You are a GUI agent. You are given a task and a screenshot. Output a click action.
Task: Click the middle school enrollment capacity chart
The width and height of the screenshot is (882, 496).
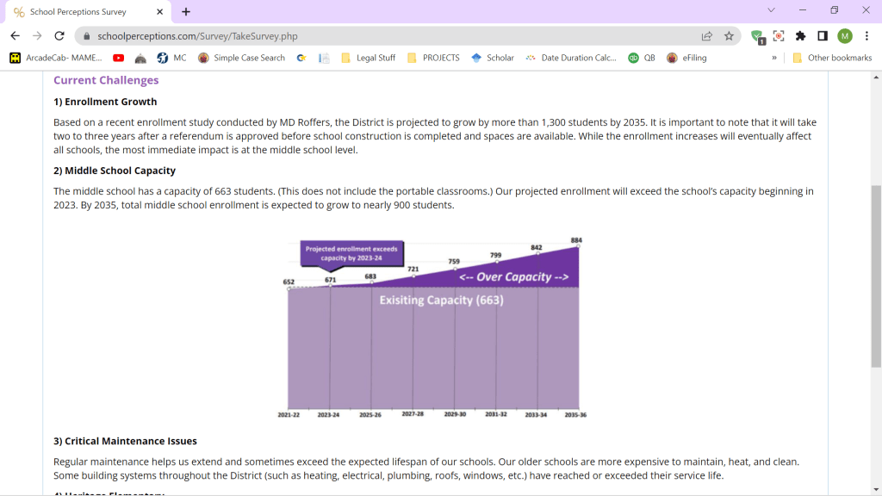(x=433, y=327)
